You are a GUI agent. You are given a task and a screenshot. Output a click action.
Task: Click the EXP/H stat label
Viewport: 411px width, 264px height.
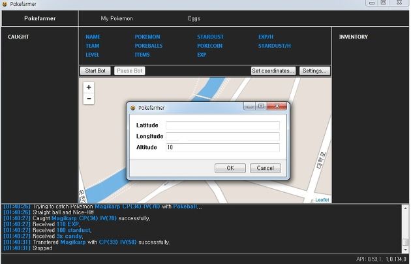point(266,37)
